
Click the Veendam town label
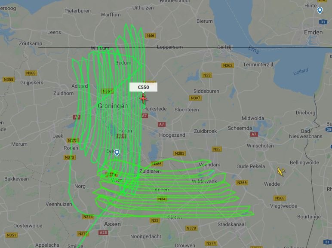coord(209,165)
